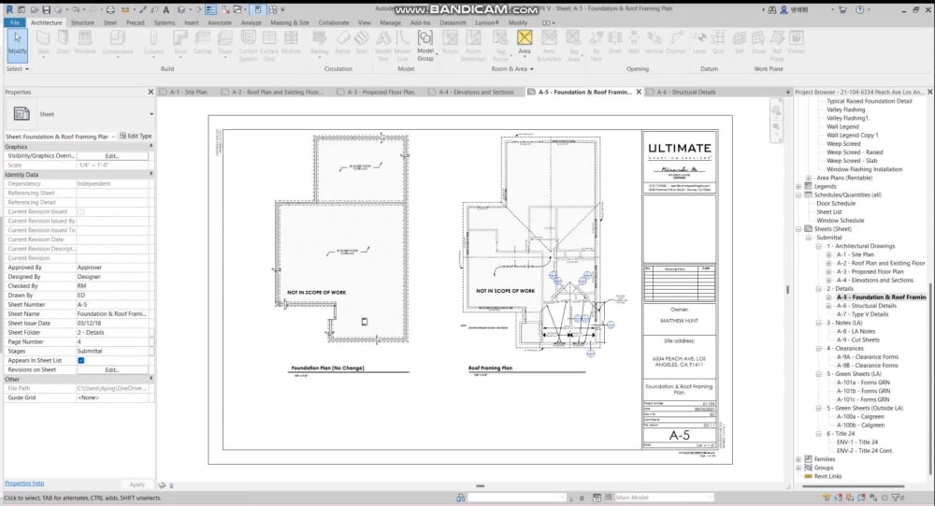The image size is (935, 506).
Task: Click Edit for Visibility/Graphics Overrides
Action: (x=112, y=156)
